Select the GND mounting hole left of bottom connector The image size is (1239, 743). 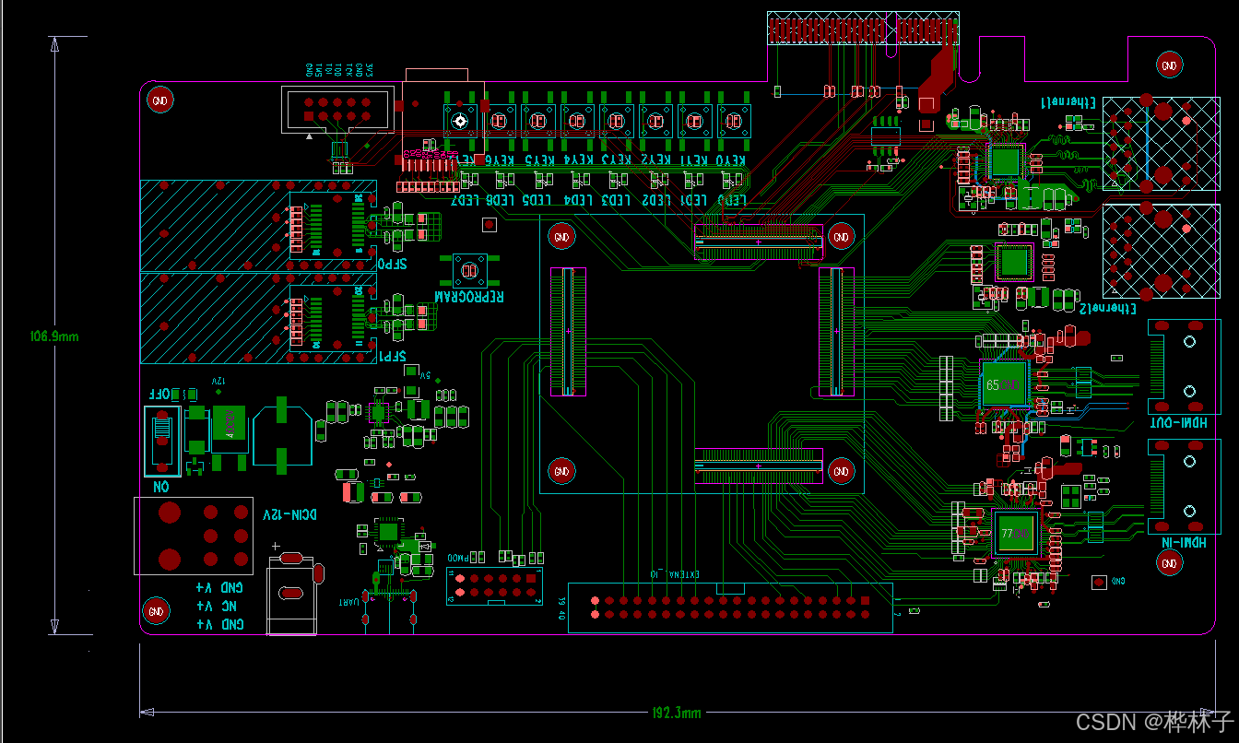[x=561, y=471]
